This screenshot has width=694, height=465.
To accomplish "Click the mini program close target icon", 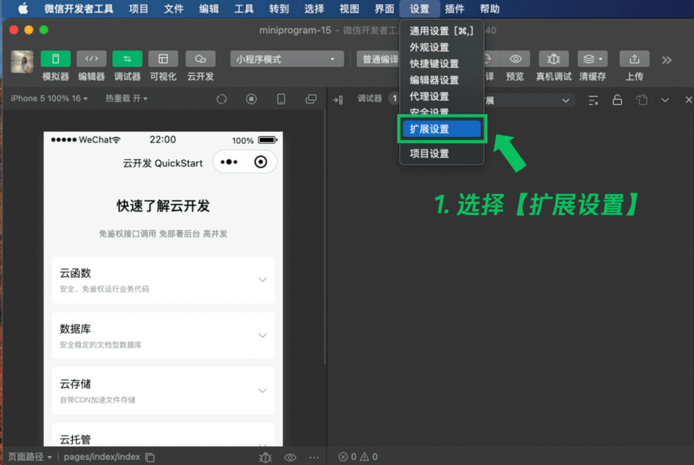I will point(260,162).
